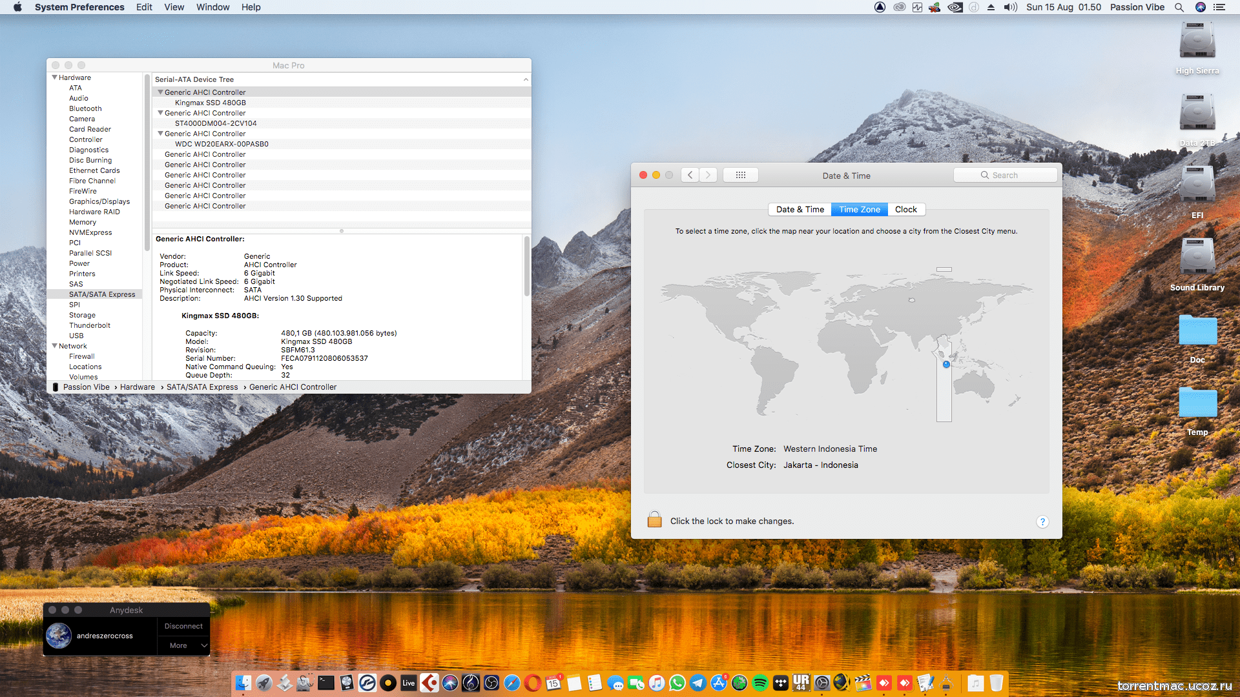This screenshot has width=1240, height=697.
Task: Click Disconnect in the Anydesk window
Action: (183, 626)
